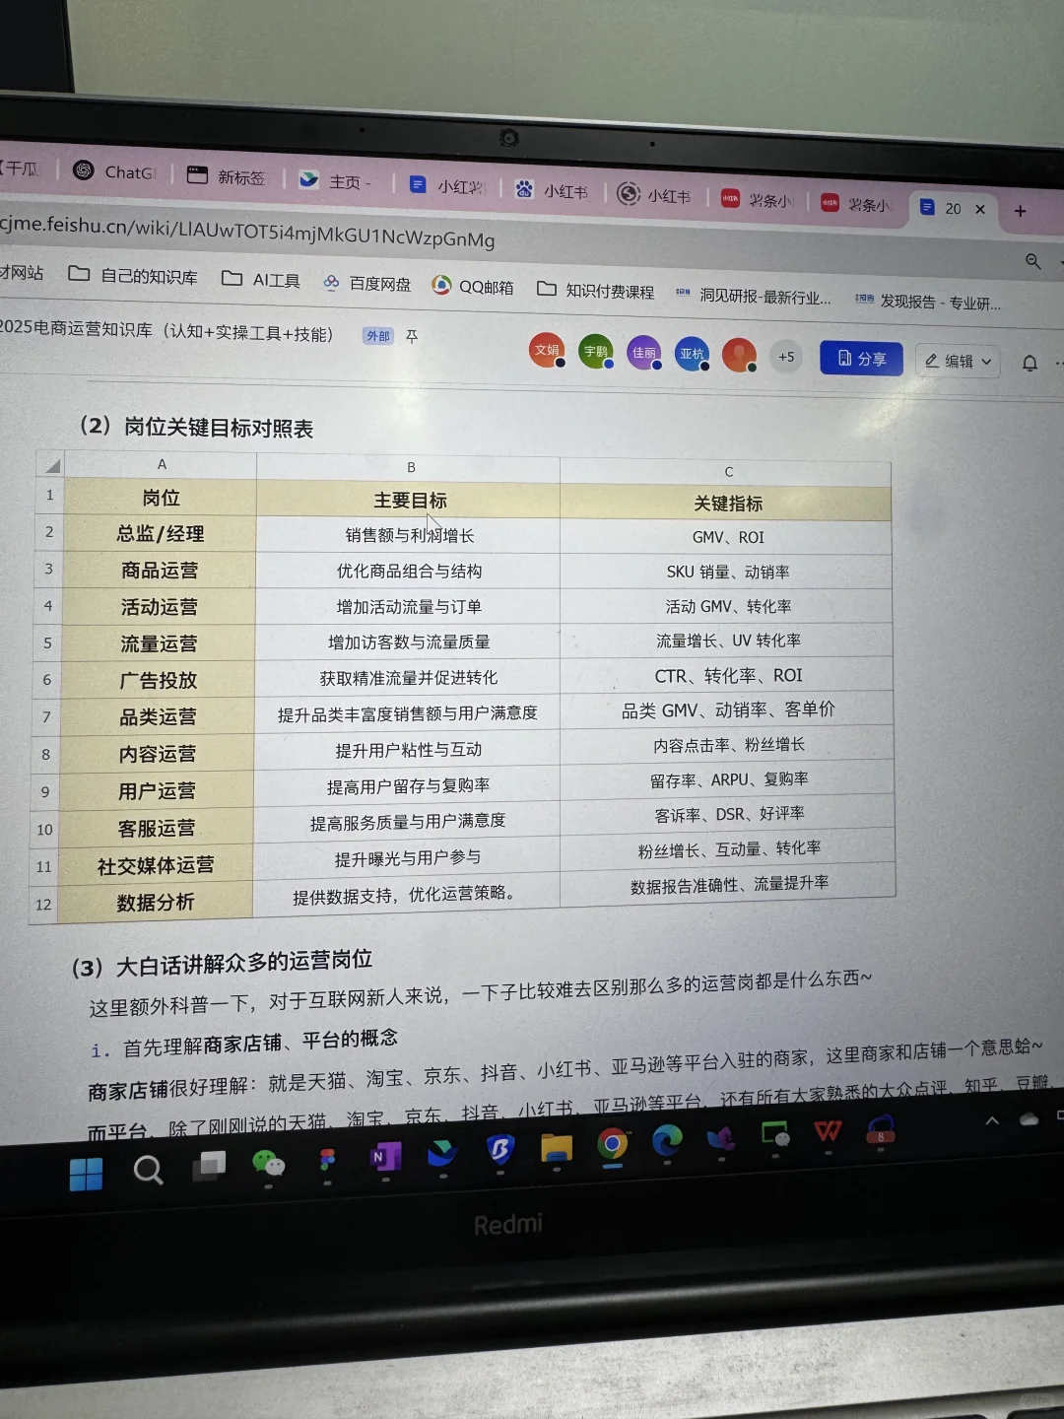
Task: Select all cells via the sheet corner triangle
Action: click(x=51, y=464)
